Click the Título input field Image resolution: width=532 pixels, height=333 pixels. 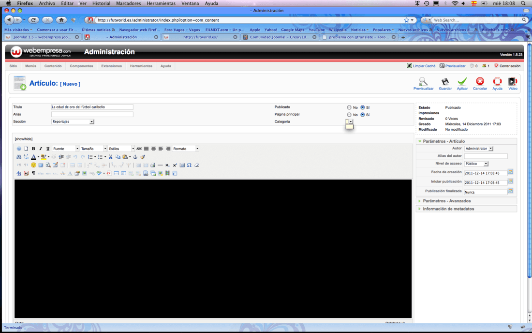(92, 107)
